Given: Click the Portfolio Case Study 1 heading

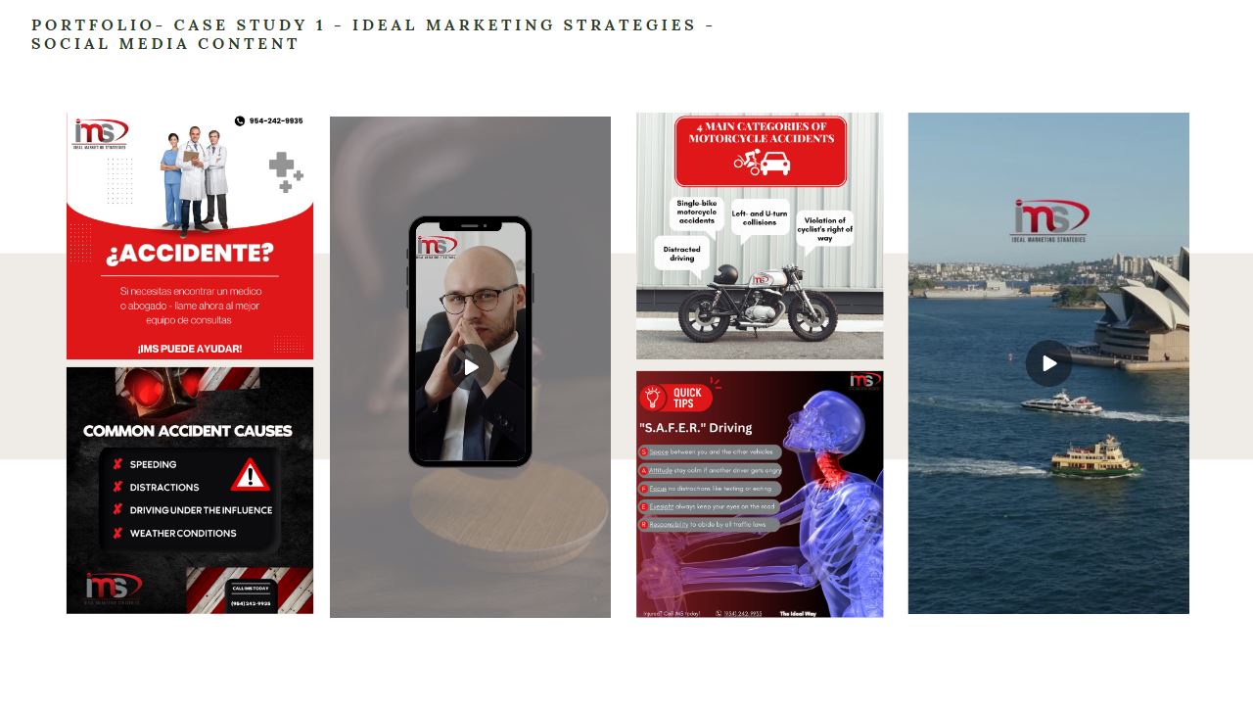Looking at the screenshot, I should coord(372,34).
